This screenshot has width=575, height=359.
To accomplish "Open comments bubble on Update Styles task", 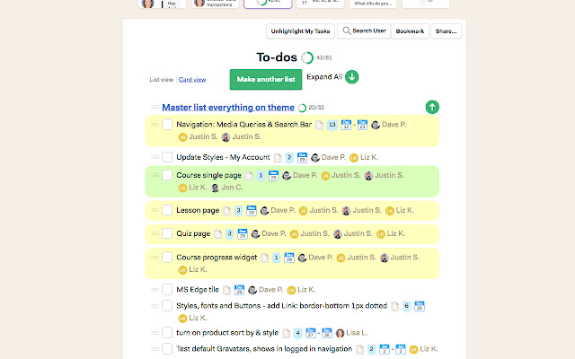I will 289,158.
